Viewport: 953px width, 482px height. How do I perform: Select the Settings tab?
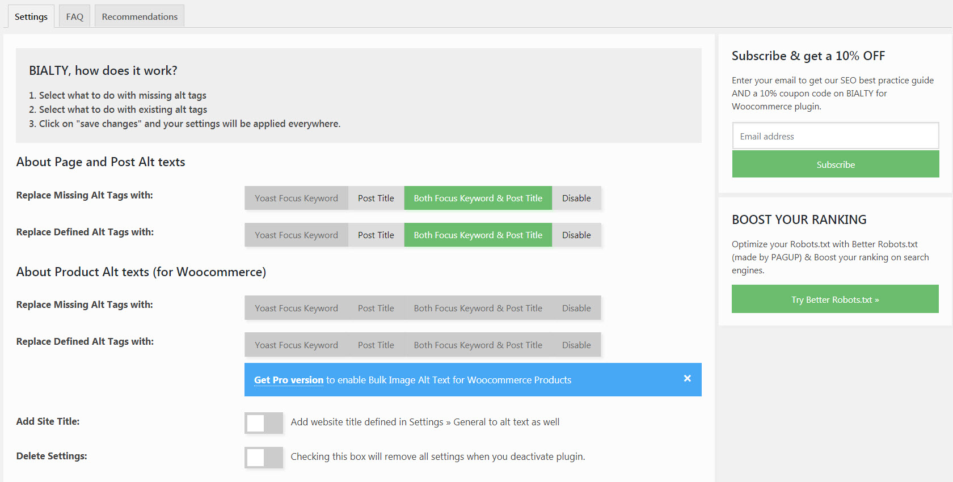tap(31, 16)
